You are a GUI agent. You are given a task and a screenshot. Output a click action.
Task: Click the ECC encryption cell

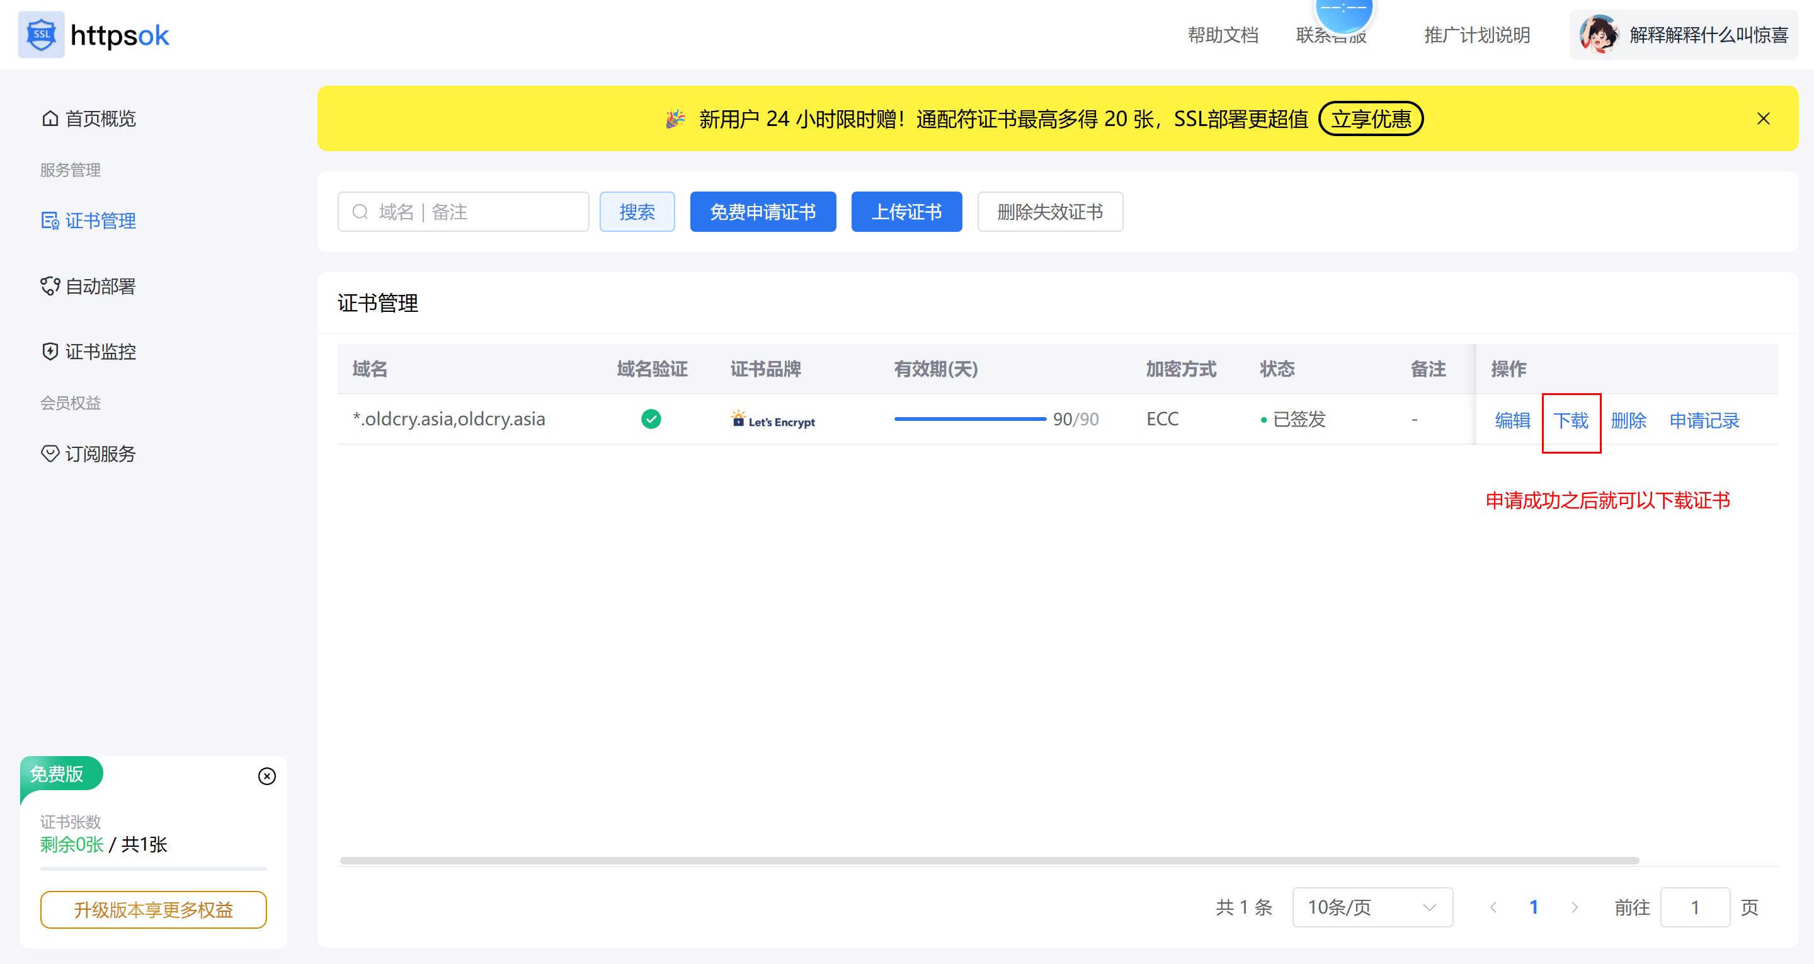click(1162, 419)
